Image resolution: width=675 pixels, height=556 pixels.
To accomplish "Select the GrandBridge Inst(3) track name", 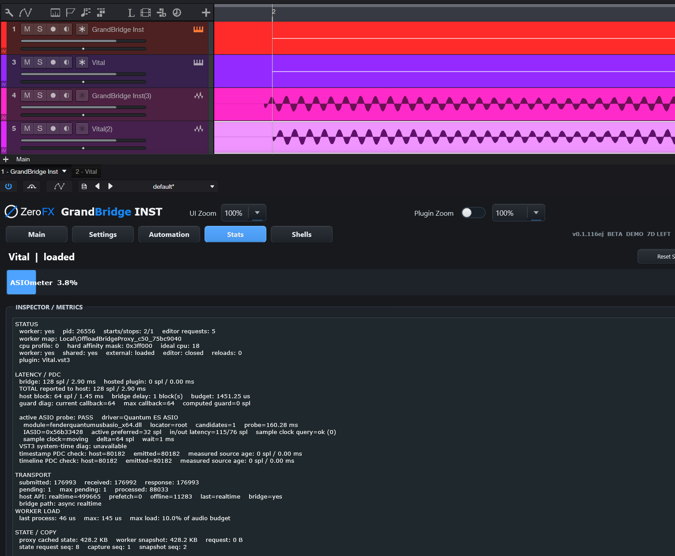I will click(121, 96).
